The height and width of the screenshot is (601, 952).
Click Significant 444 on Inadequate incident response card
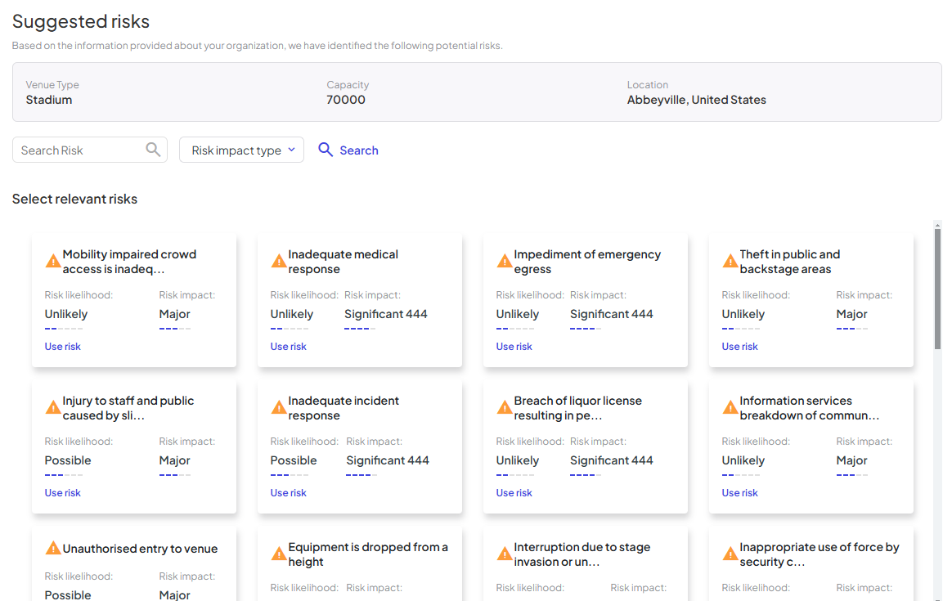388,460
